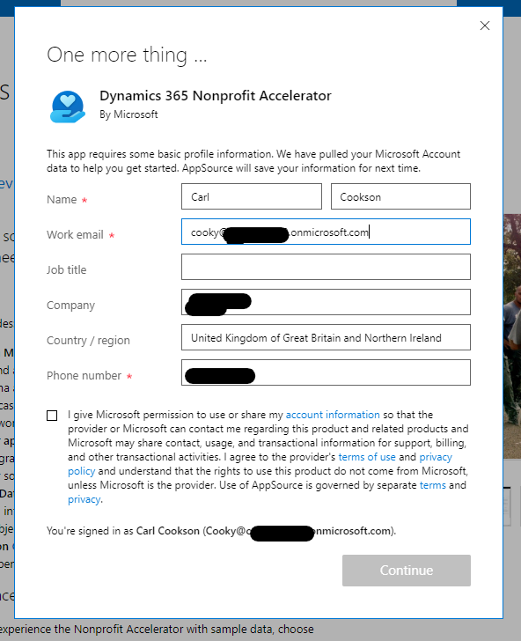This screenshot has width=521, height=641.
Task: Open the provider's terms of use link
Action: point(367,457)
